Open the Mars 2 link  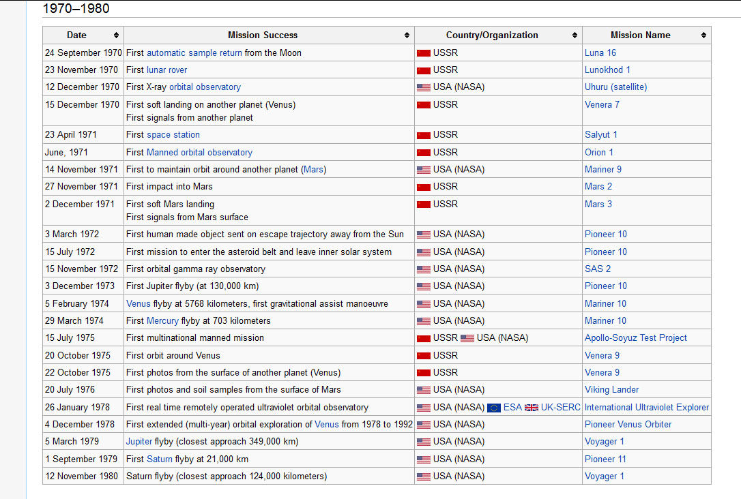(x=598, y=187)
